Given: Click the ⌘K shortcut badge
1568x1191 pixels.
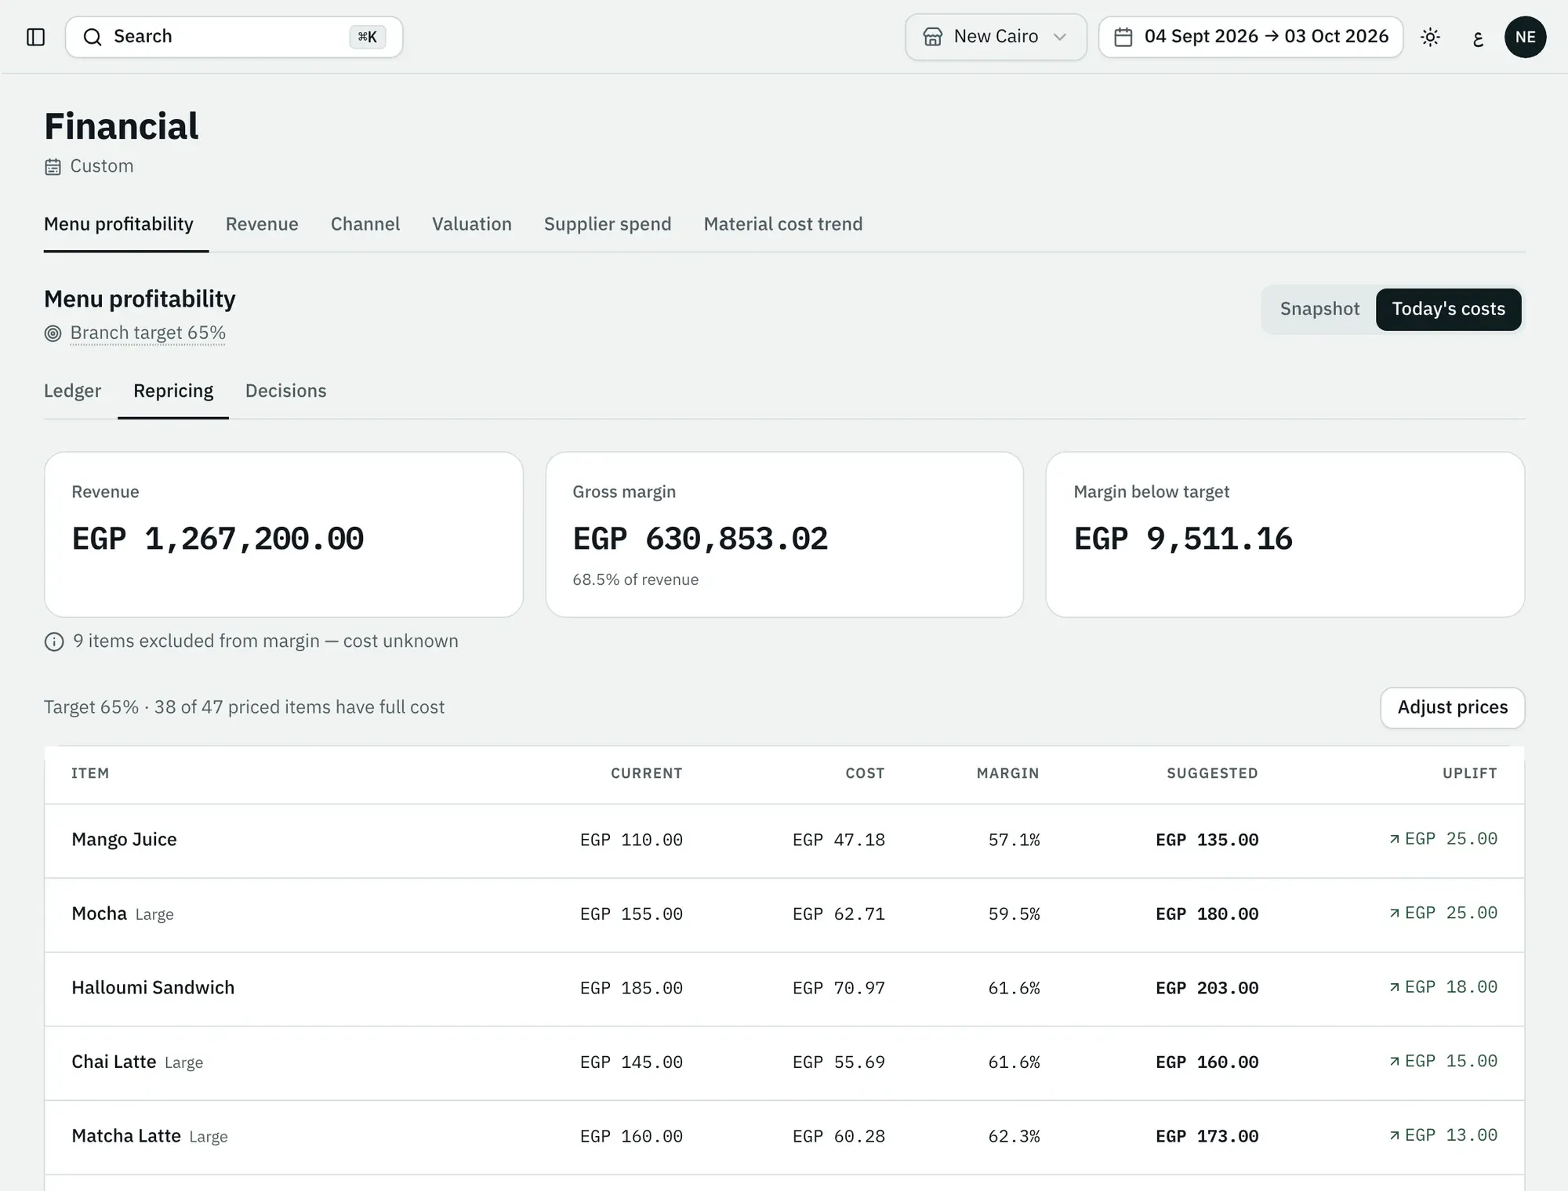Looking at the screenshot, I should (368, 37).
